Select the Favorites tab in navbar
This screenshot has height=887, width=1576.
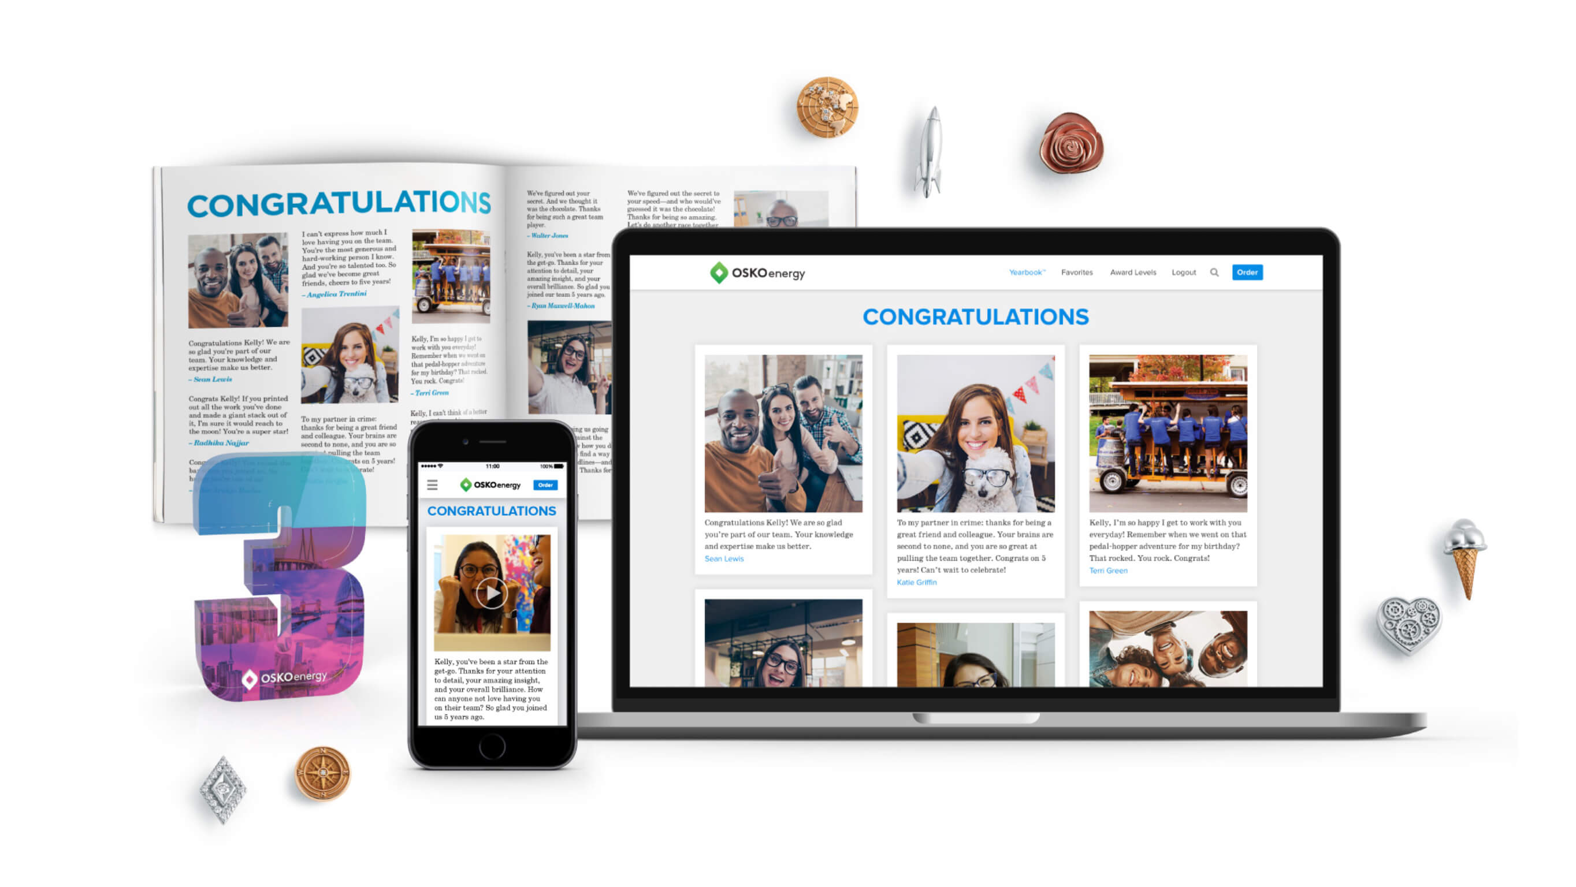pos(1075,273)
